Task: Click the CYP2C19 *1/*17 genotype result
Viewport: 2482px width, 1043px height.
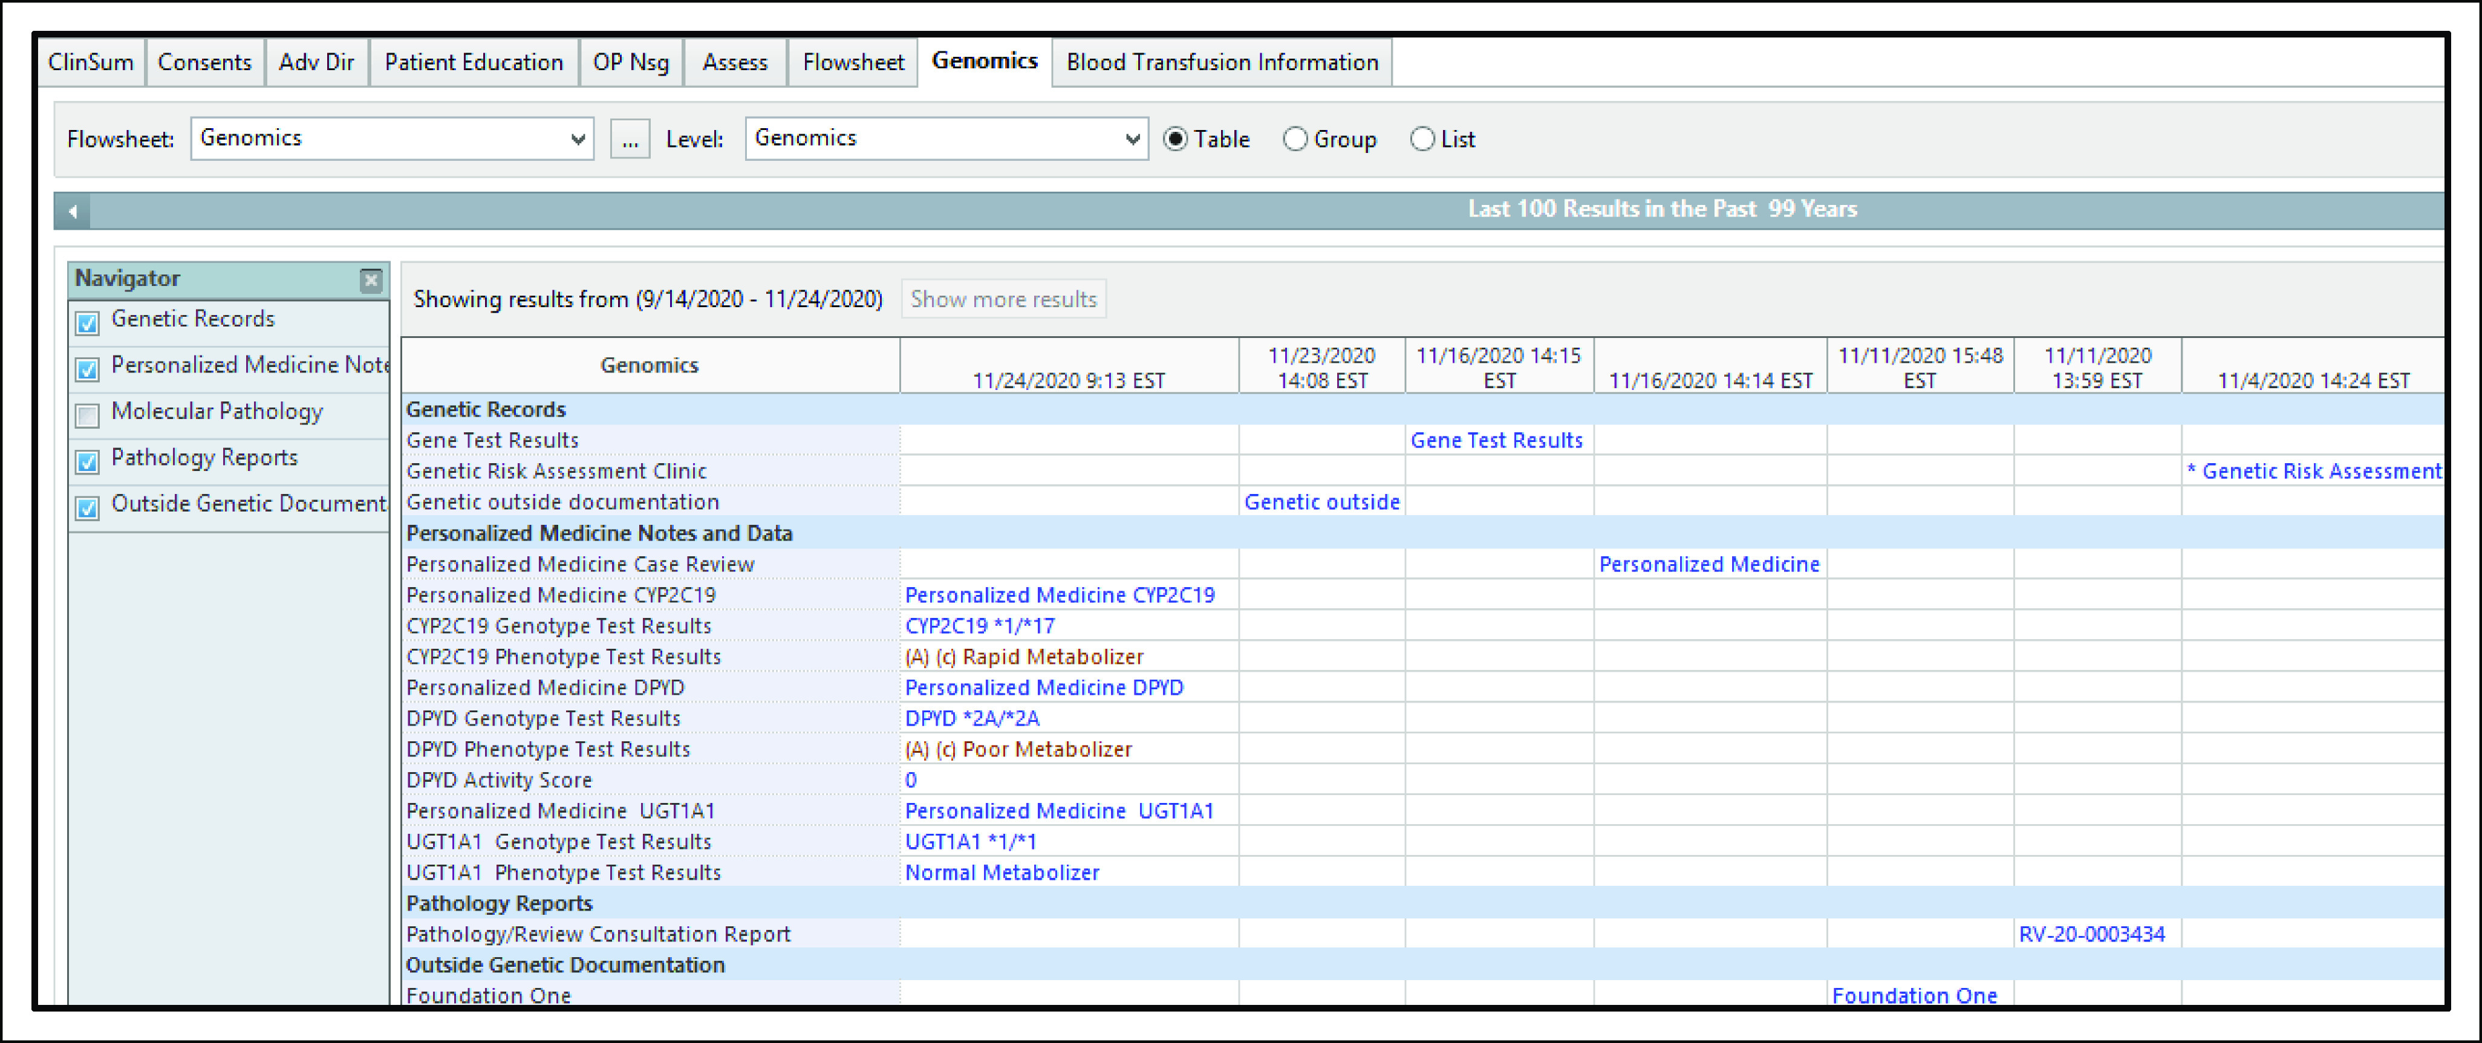Action: 980,625
